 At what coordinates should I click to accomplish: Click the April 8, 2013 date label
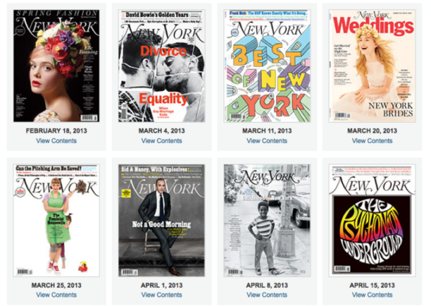tap(267, 285)
